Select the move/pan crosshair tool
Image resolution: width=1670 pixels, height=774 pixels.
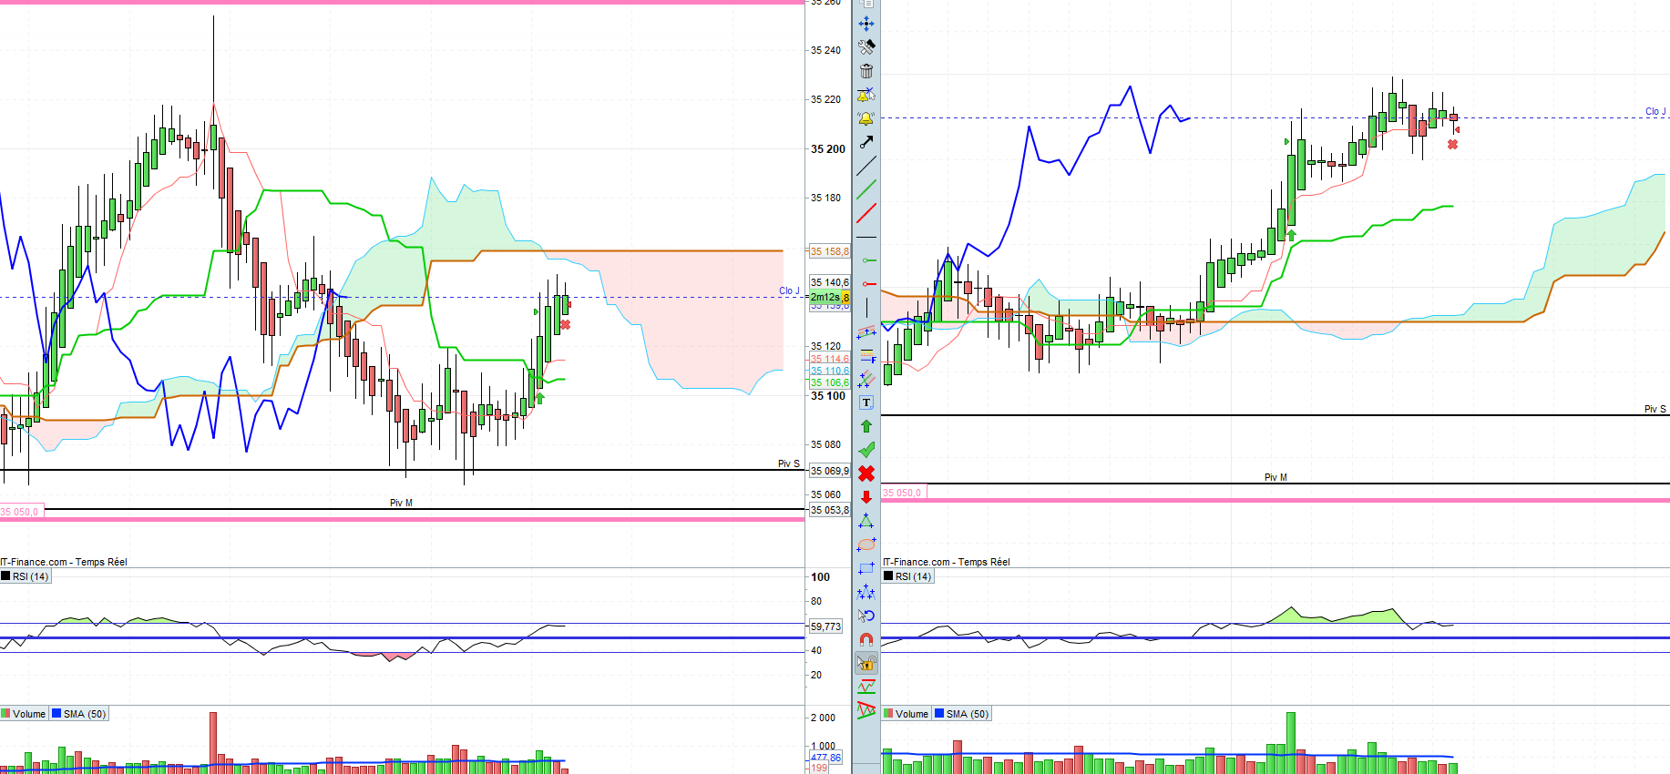pos(866,24)
